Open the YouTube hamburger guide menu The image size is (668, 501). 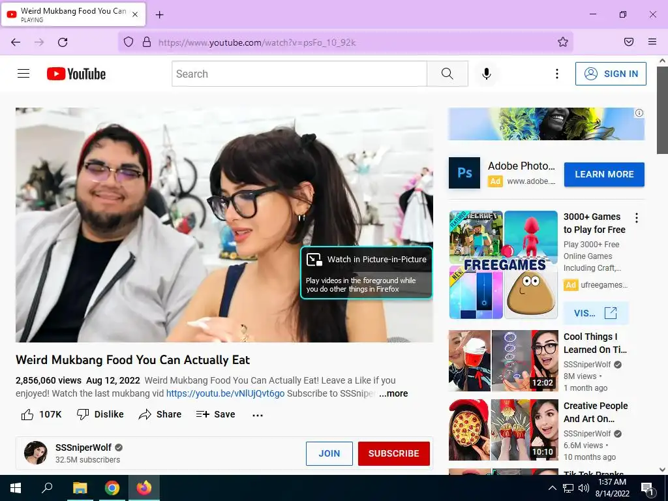pos(23,74)
